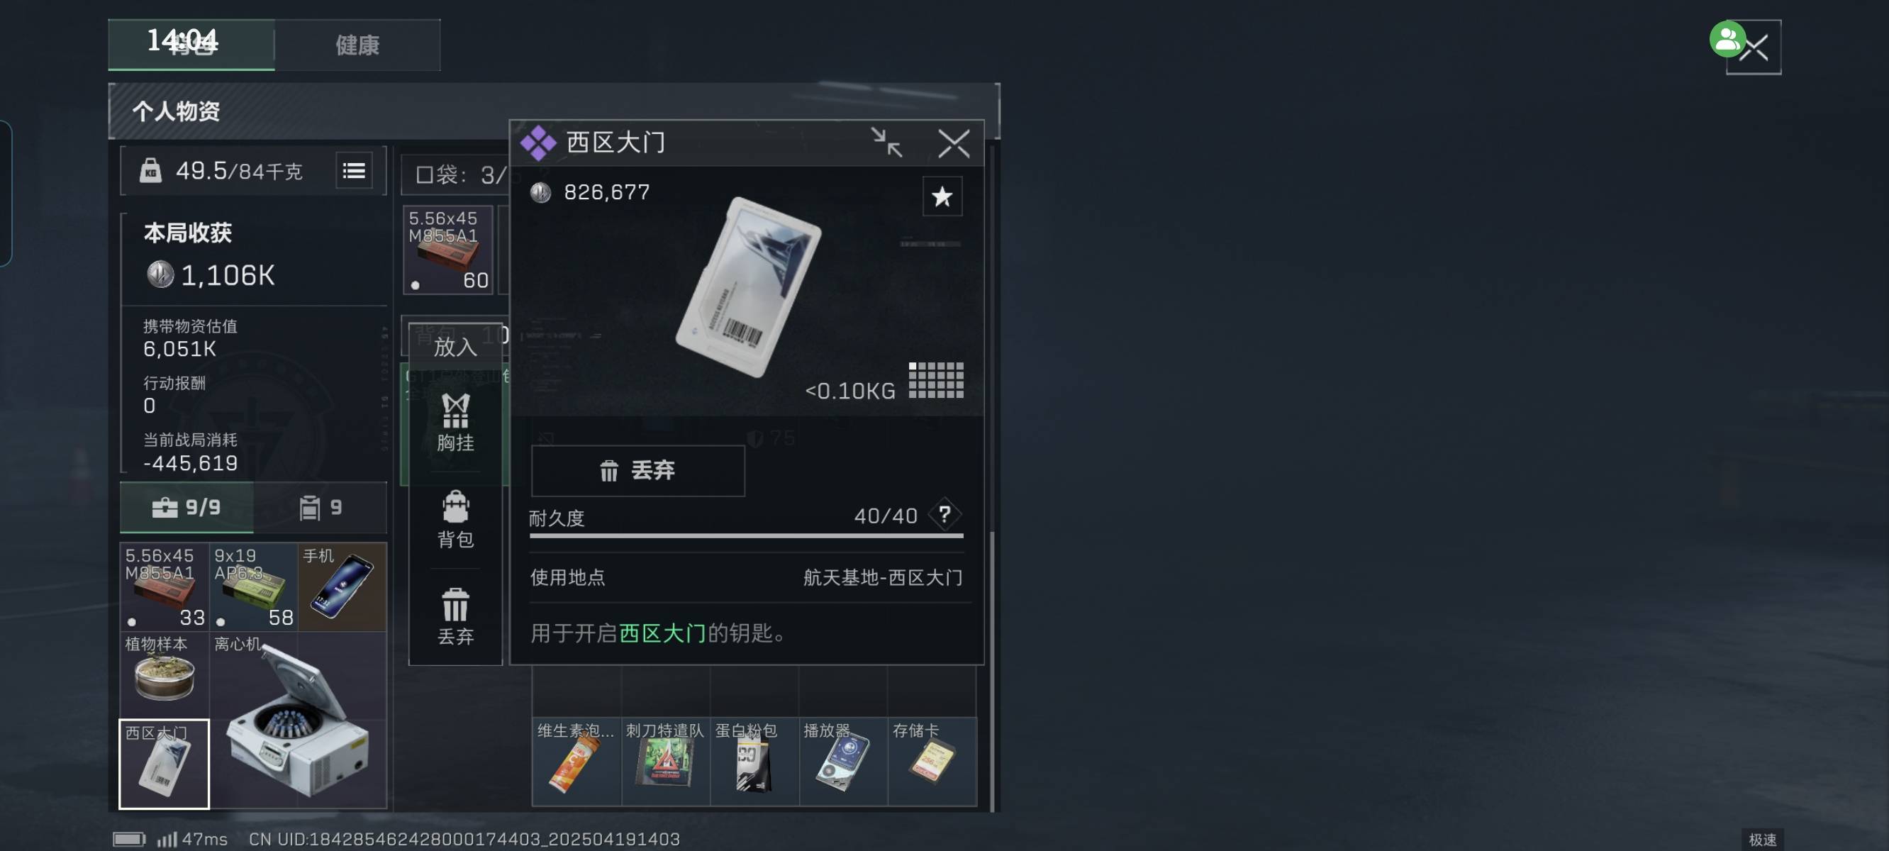
Task: Toggle the favorite star on 西区大门 key card
Action: coord(942,196)
